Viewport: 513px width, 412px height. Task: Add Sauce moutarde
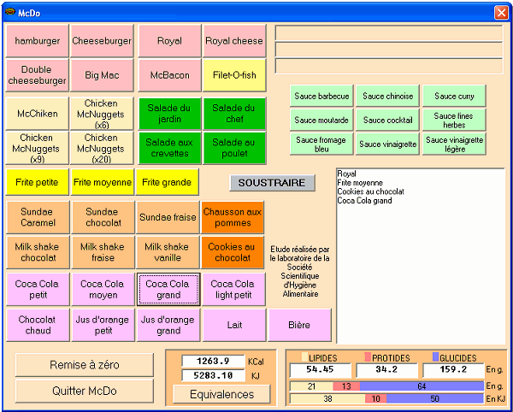pos(321,120)
